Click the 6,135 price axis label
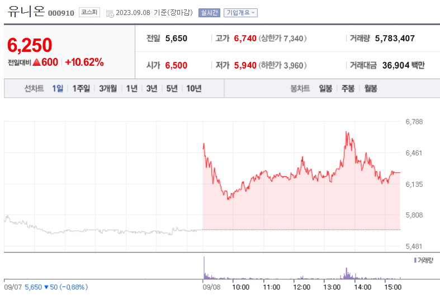The height and width of the screenshot is (301, 440). pos(414,185)
